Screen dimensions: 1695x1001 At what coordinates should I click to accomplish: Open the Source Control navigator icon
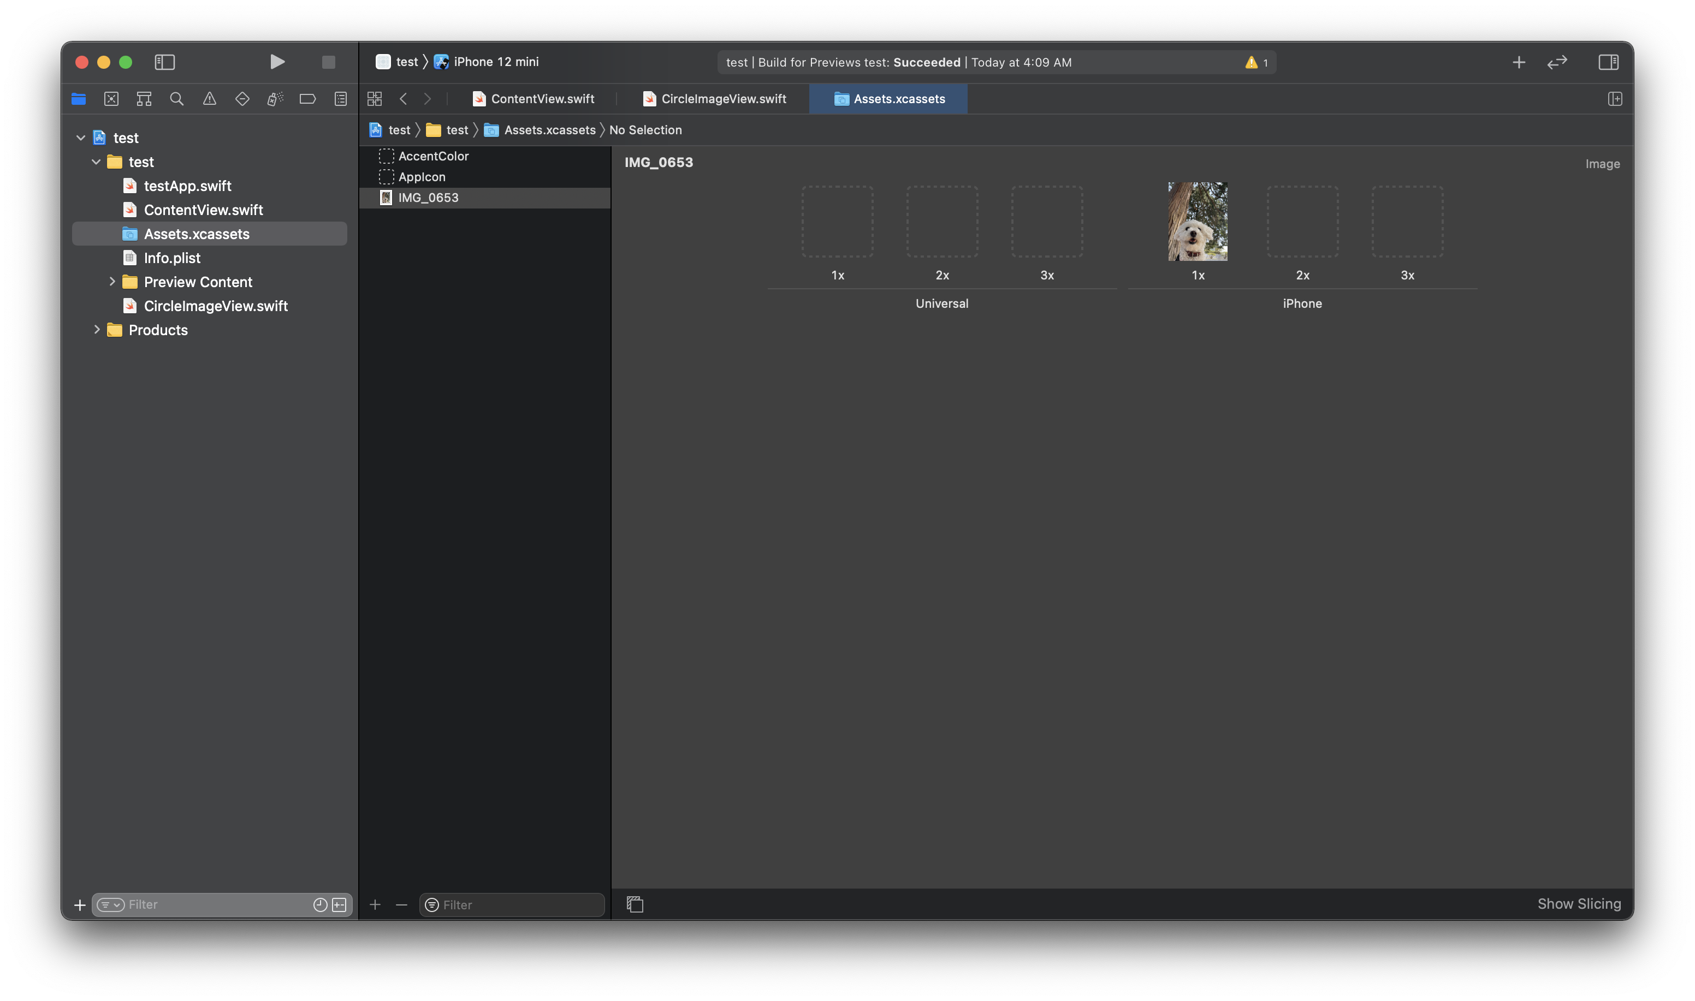point(111,99)
